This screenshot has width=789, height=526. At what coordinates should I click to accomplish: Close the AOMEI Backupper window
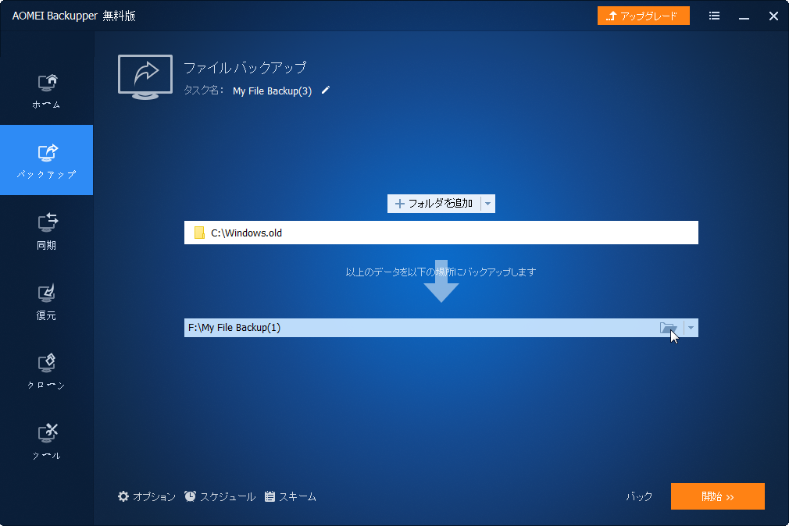point(773,16)
